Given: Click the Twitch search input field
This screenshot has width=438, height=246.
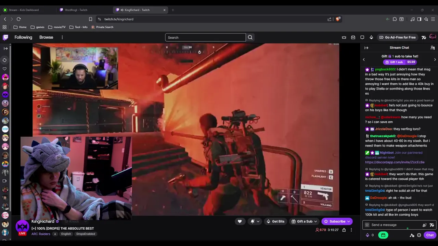Looking at the screenshot, I should click(205, 38).
